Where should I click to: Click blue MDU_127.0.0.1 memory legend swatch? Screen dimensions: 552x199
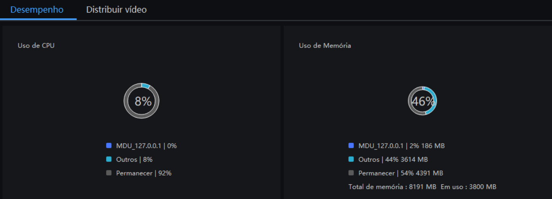[x=351, y=146]
